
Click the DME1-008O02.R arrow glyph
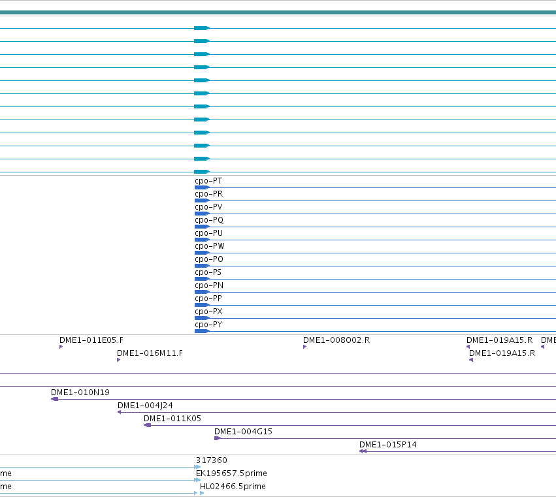click(304, 347)
